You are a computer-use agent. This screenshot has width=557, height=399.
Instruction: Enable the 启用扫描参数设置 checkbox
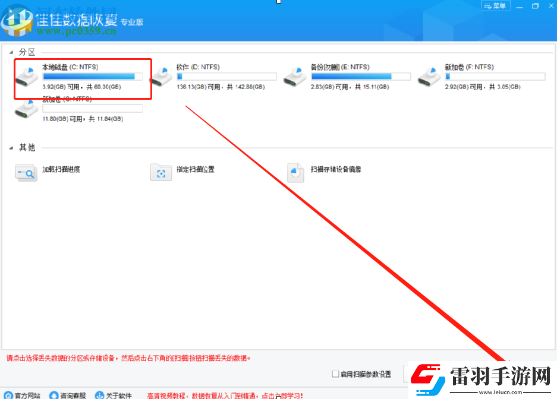coord(335,374)
